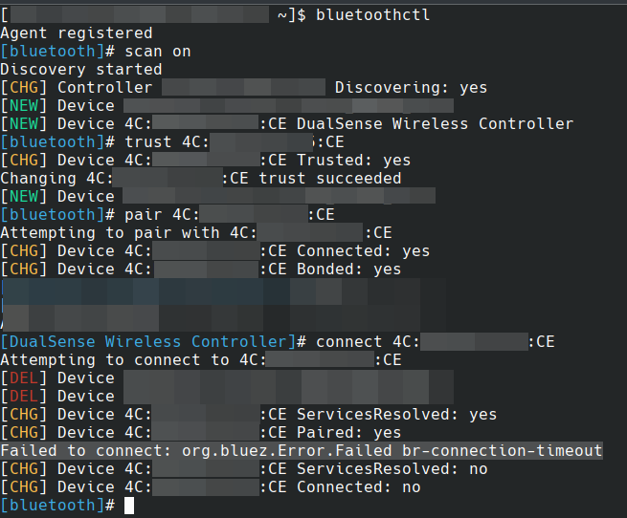Click 'Trusted: yes' status text
Viewport: 627px width, 518px height.
[x=353, y=161]
